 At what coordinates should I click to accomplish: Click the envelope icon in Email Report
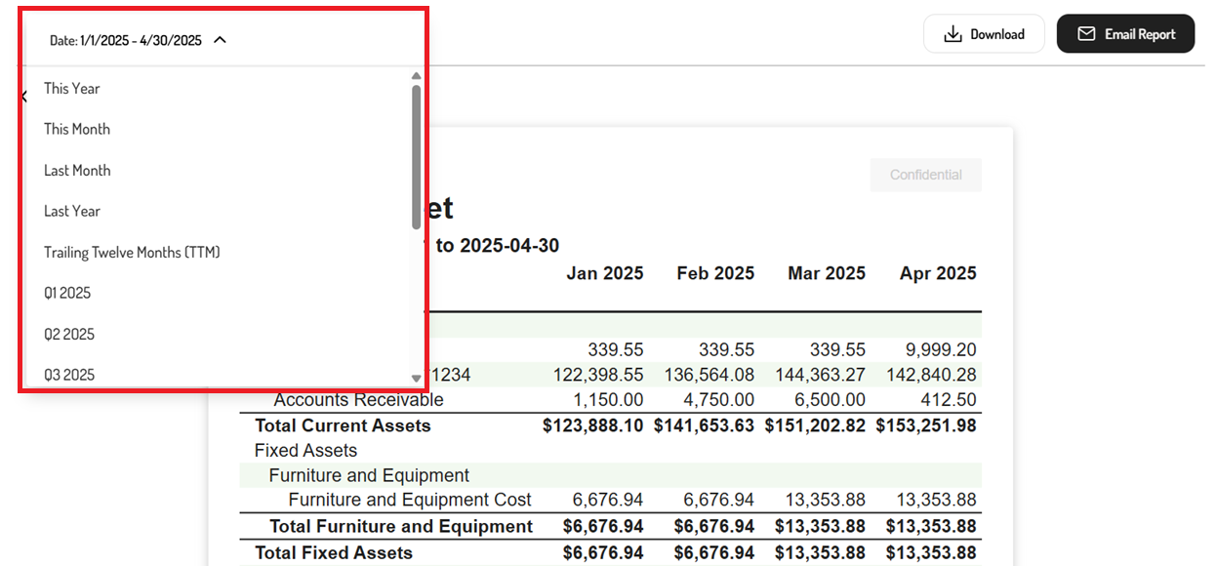tap(1085, 34)
